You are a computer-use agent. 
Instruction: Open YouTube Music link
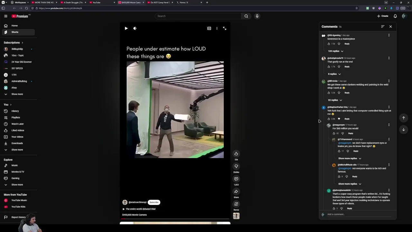point(18,200)
